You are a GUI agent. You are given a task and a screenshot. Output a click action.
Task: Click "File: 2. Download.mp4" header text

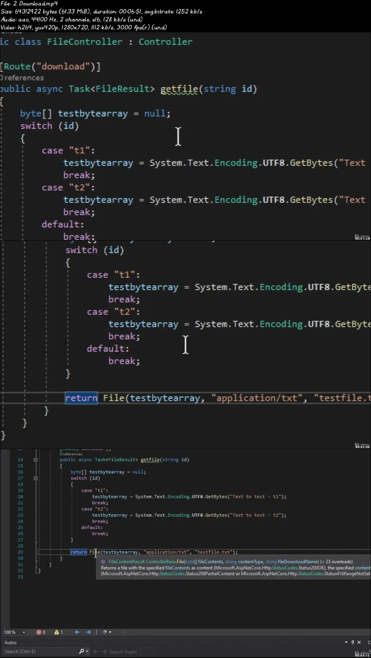30,4
